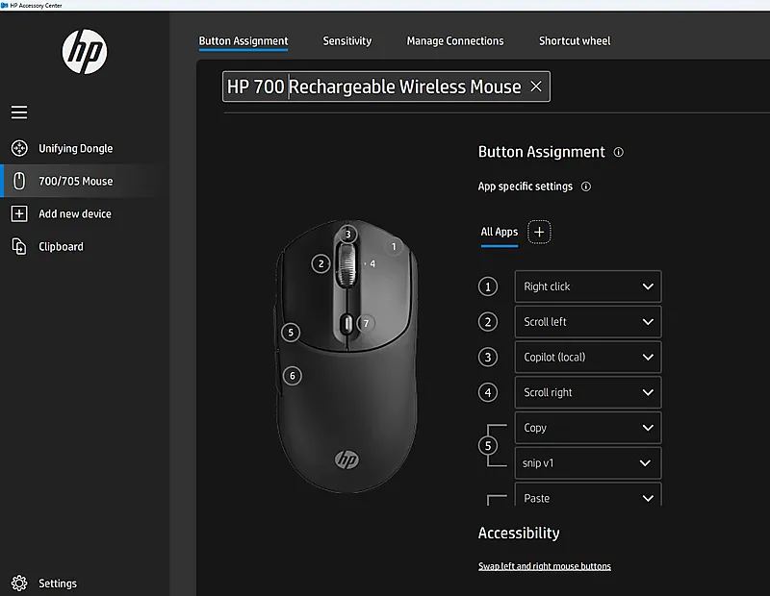Click the Unifying Dongle icon
The height and width of the screenshot is (596, 770).
19,148
